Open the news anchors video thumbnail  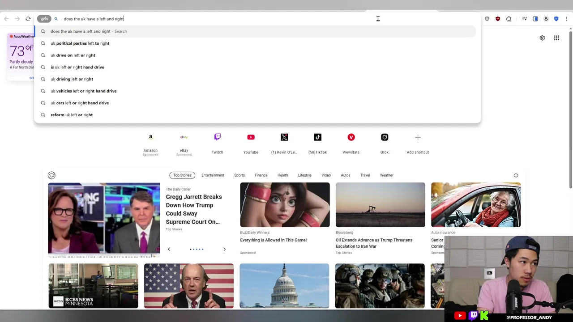104,220
